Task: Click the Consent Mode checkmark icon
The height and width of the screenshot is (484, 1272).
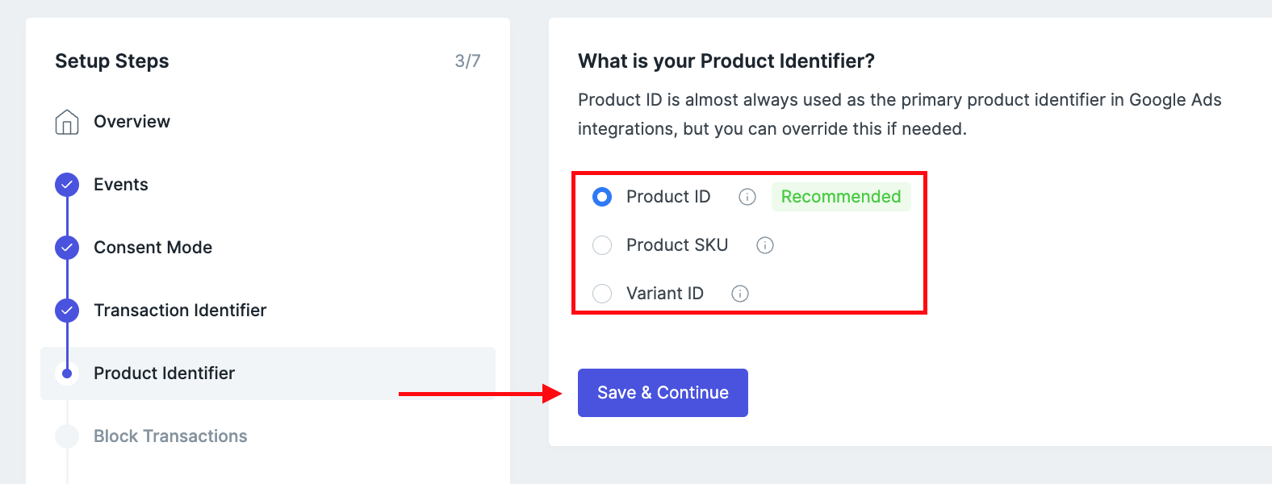Action: tap(67, 248)
